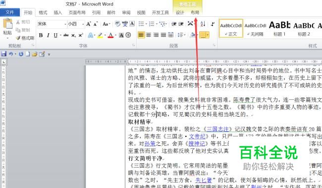Toggle Superscript formatting
Image resolution: width=322 pixels, height=188 pixels.
click(81, 35)
